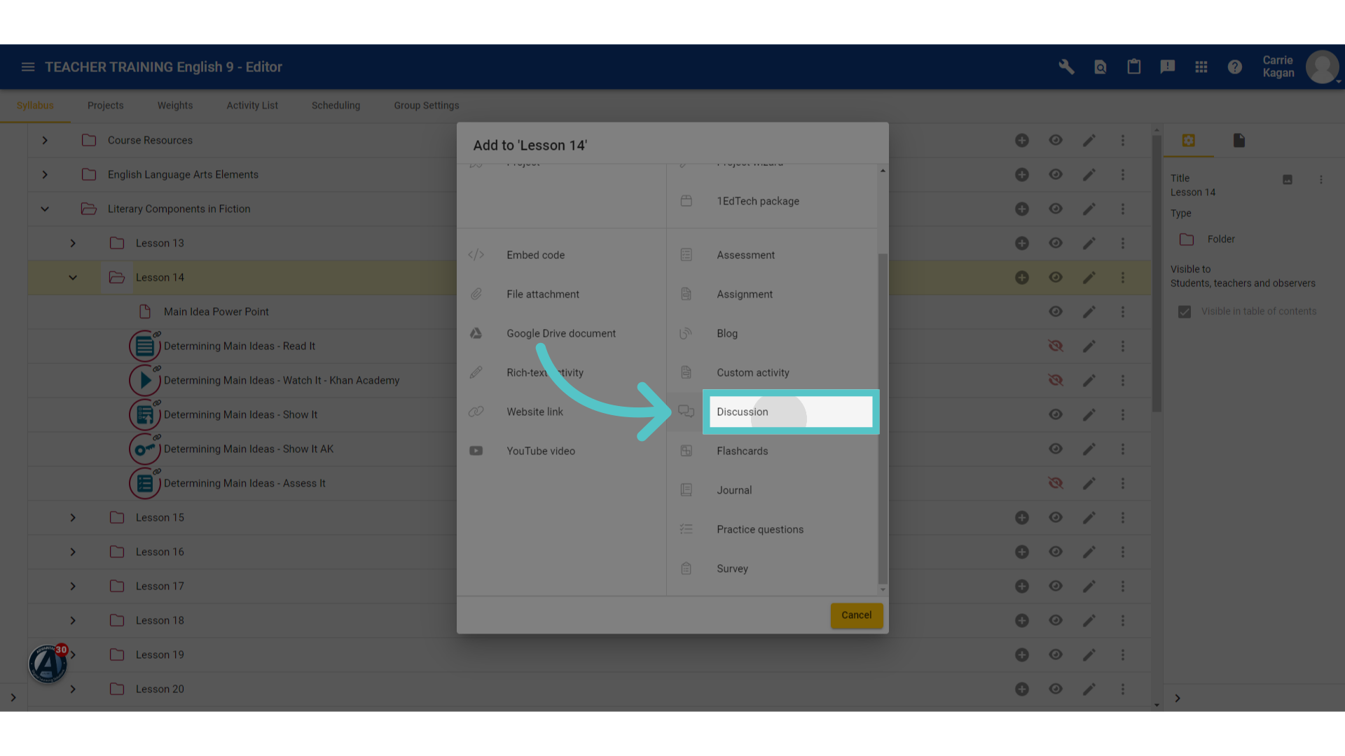Expand the Lesson 18 folder

point(73,620)
